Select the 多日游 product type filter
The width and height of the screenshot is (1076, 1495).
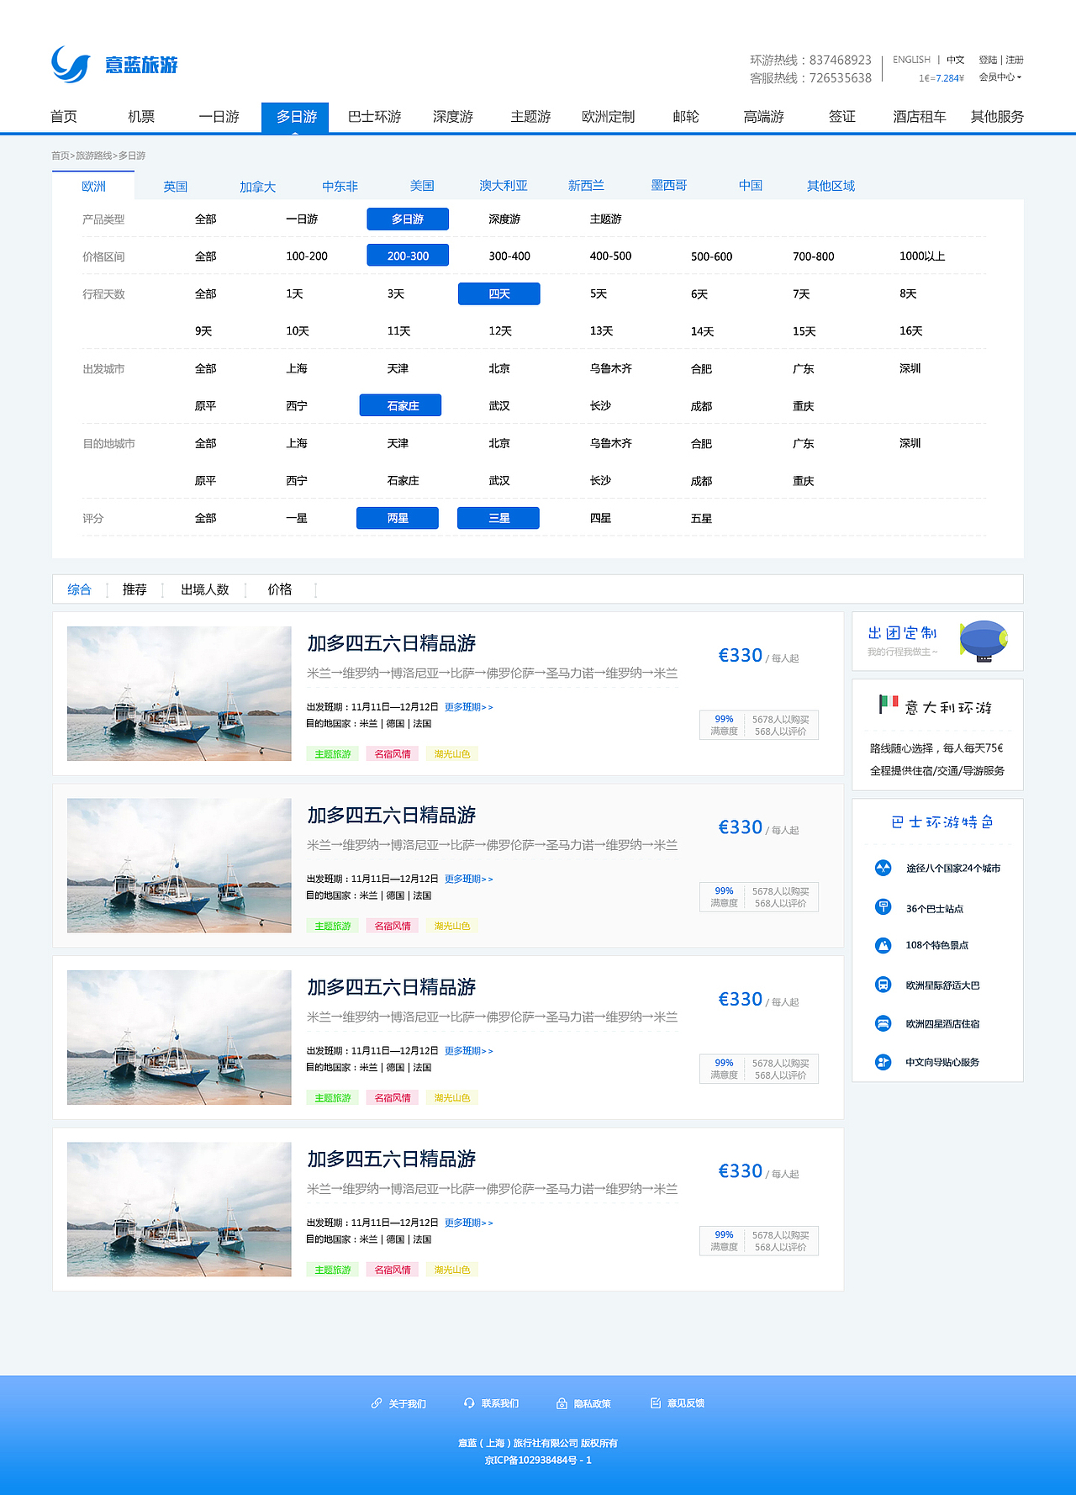pos(408,219)
